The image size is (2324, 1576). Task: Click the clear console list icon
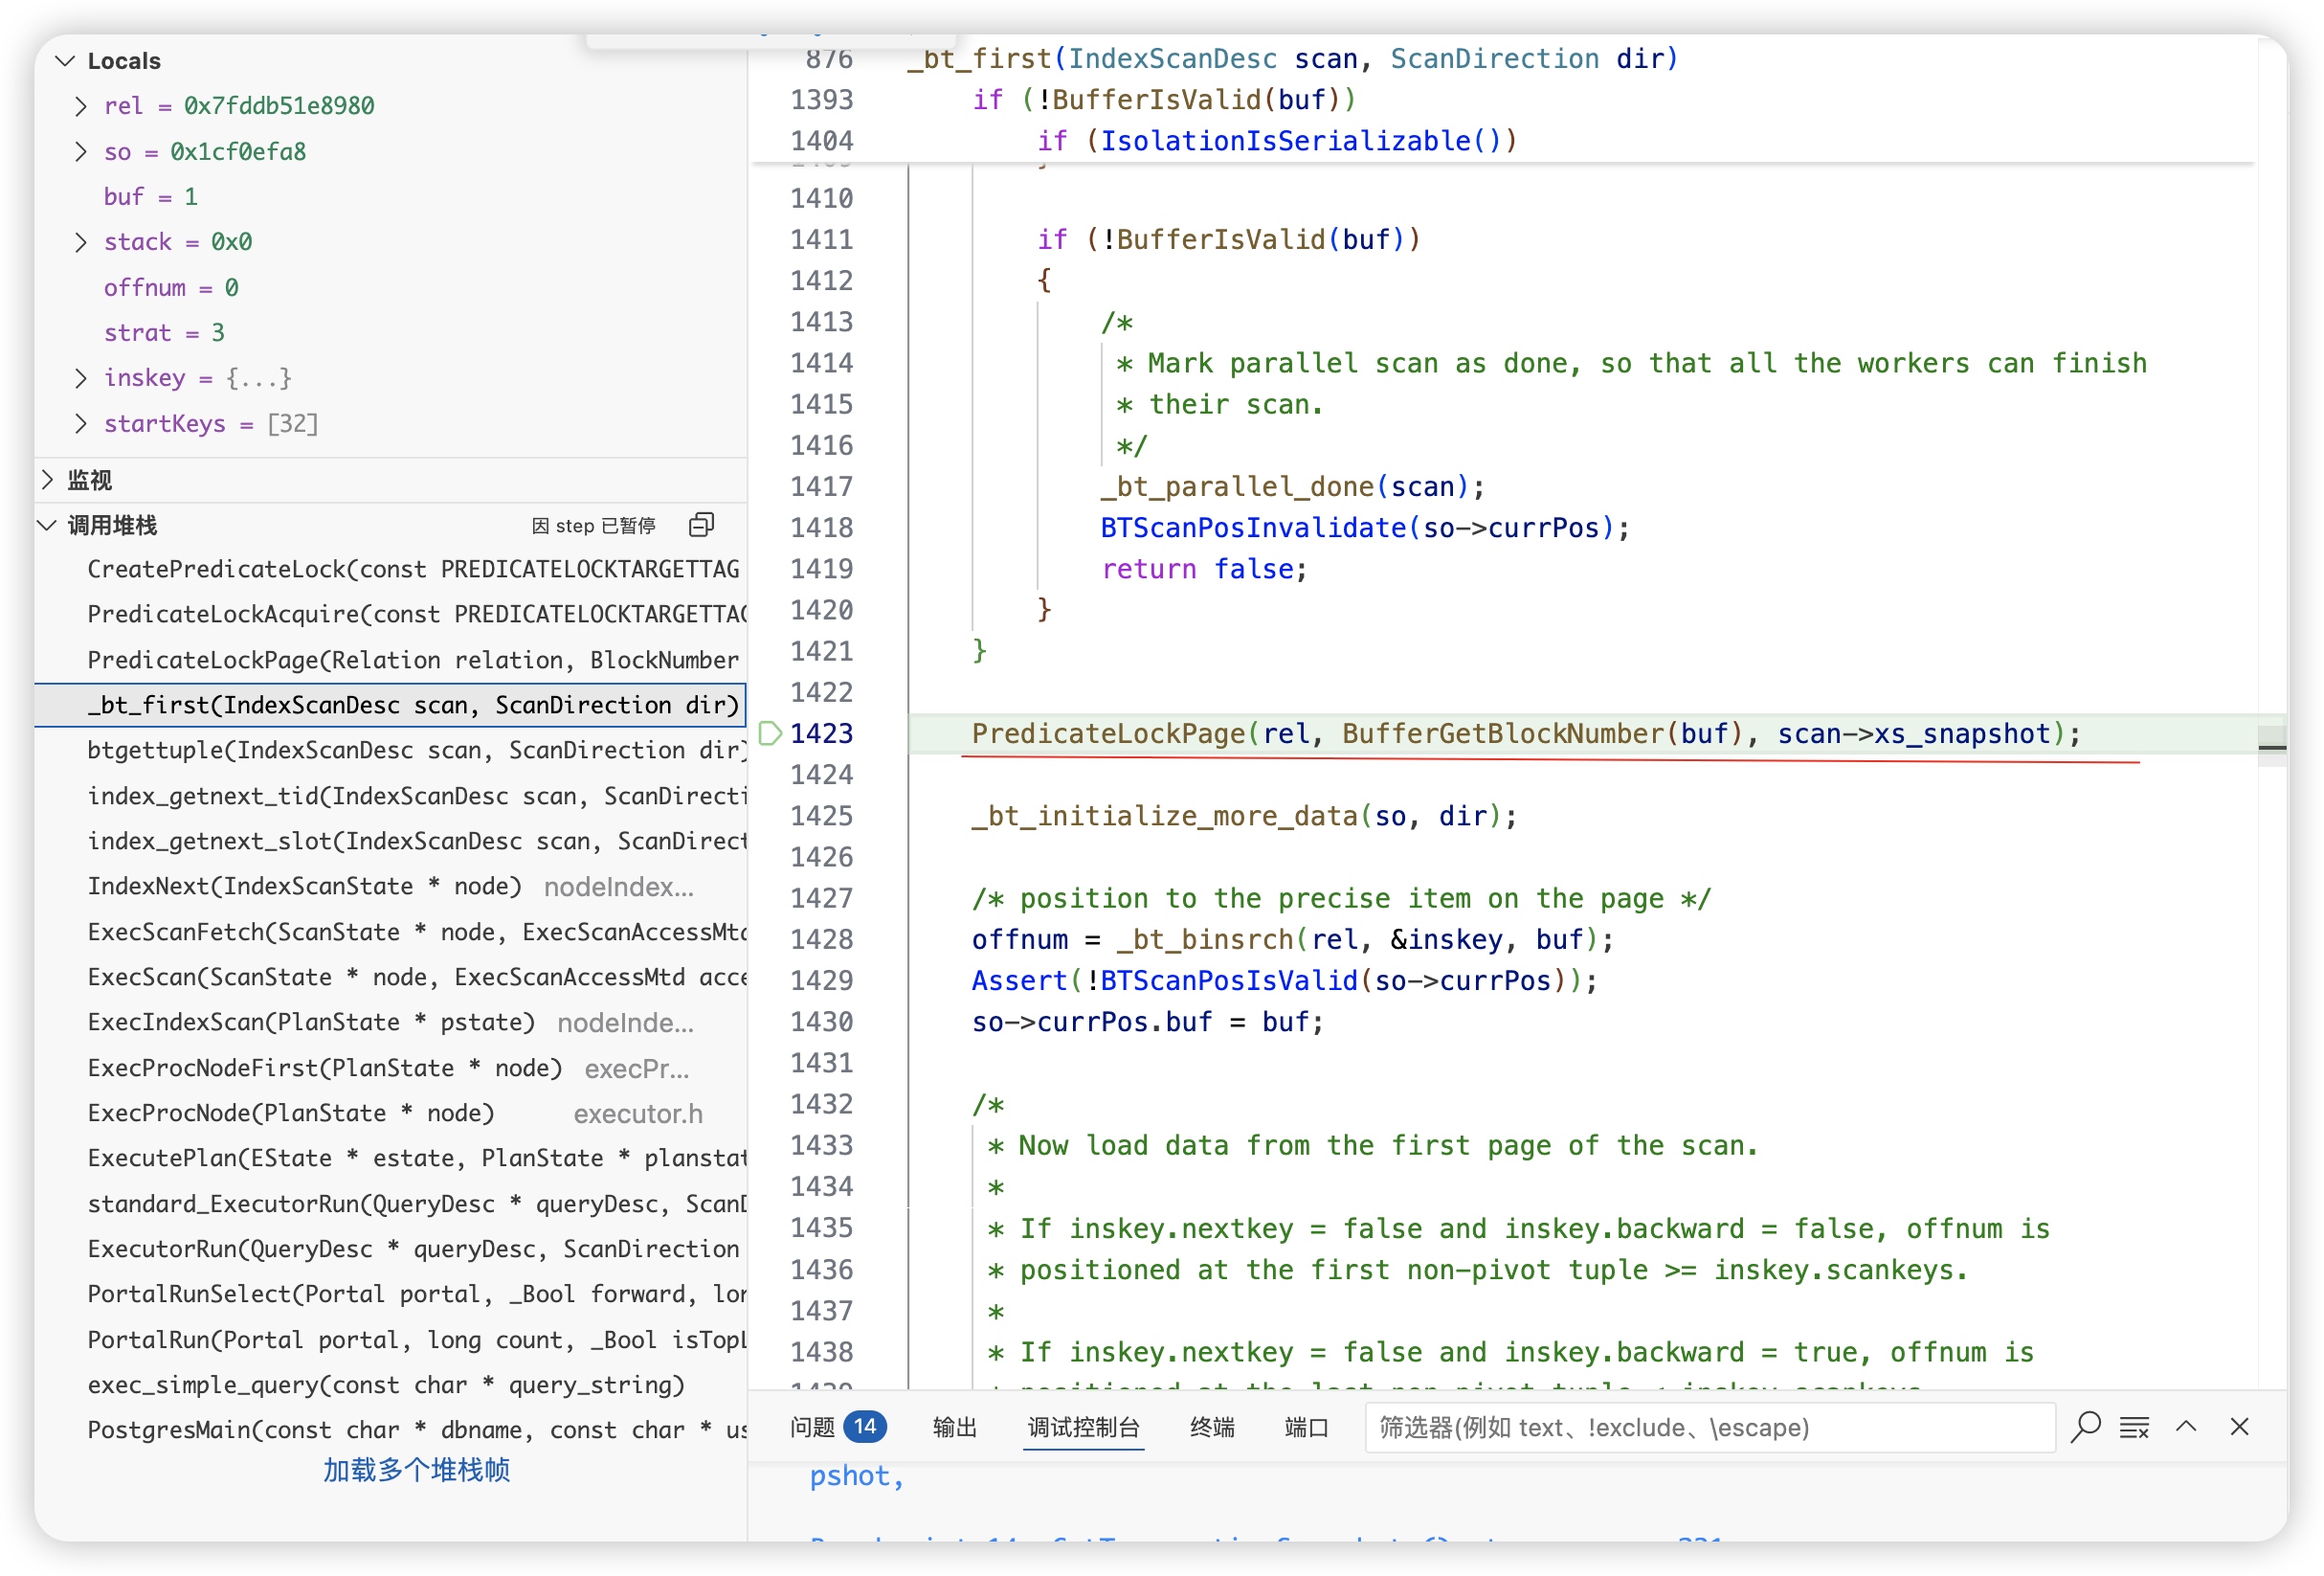2134,1426
